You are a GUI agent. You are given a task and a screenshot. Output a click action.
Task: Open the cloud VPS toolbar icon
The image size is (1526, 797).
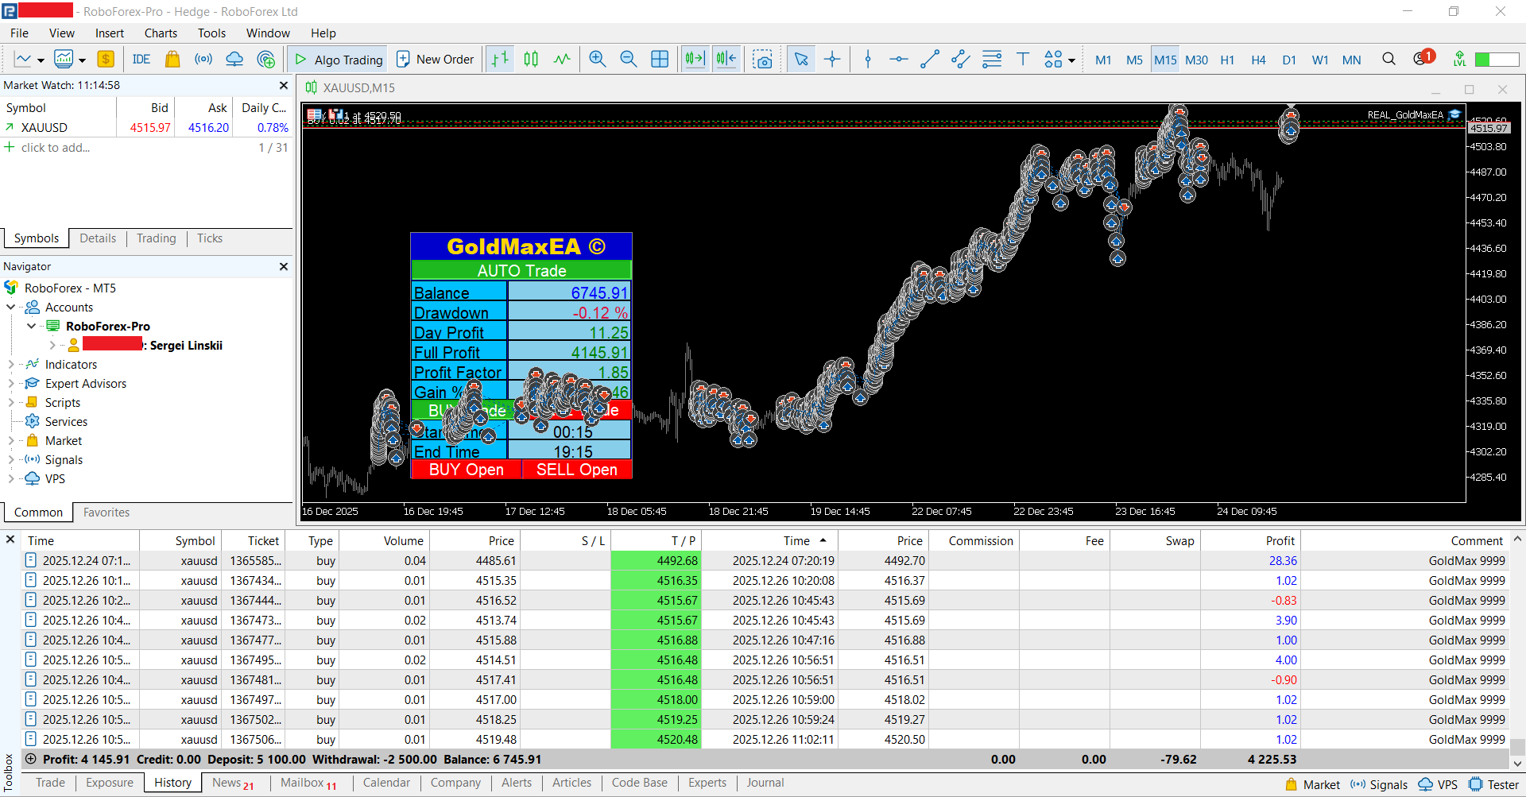pos(234,60)
